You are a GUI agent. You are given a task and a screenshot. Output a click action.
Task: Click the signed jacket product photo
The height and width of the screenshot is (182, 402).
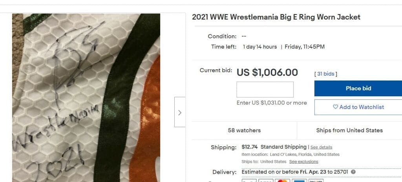pos(86,98)
